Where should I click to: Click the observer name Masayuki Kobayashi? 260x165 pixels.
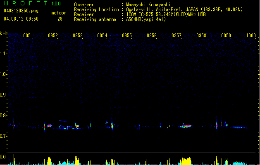point(148,5)
